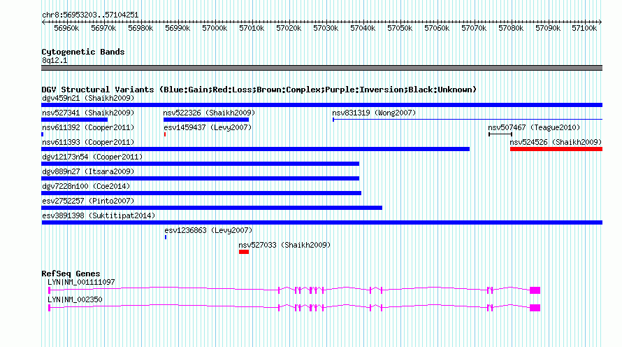Click the 57060k ruler position
Viewport: 622px width, 347px height.
tap(437, 28)
